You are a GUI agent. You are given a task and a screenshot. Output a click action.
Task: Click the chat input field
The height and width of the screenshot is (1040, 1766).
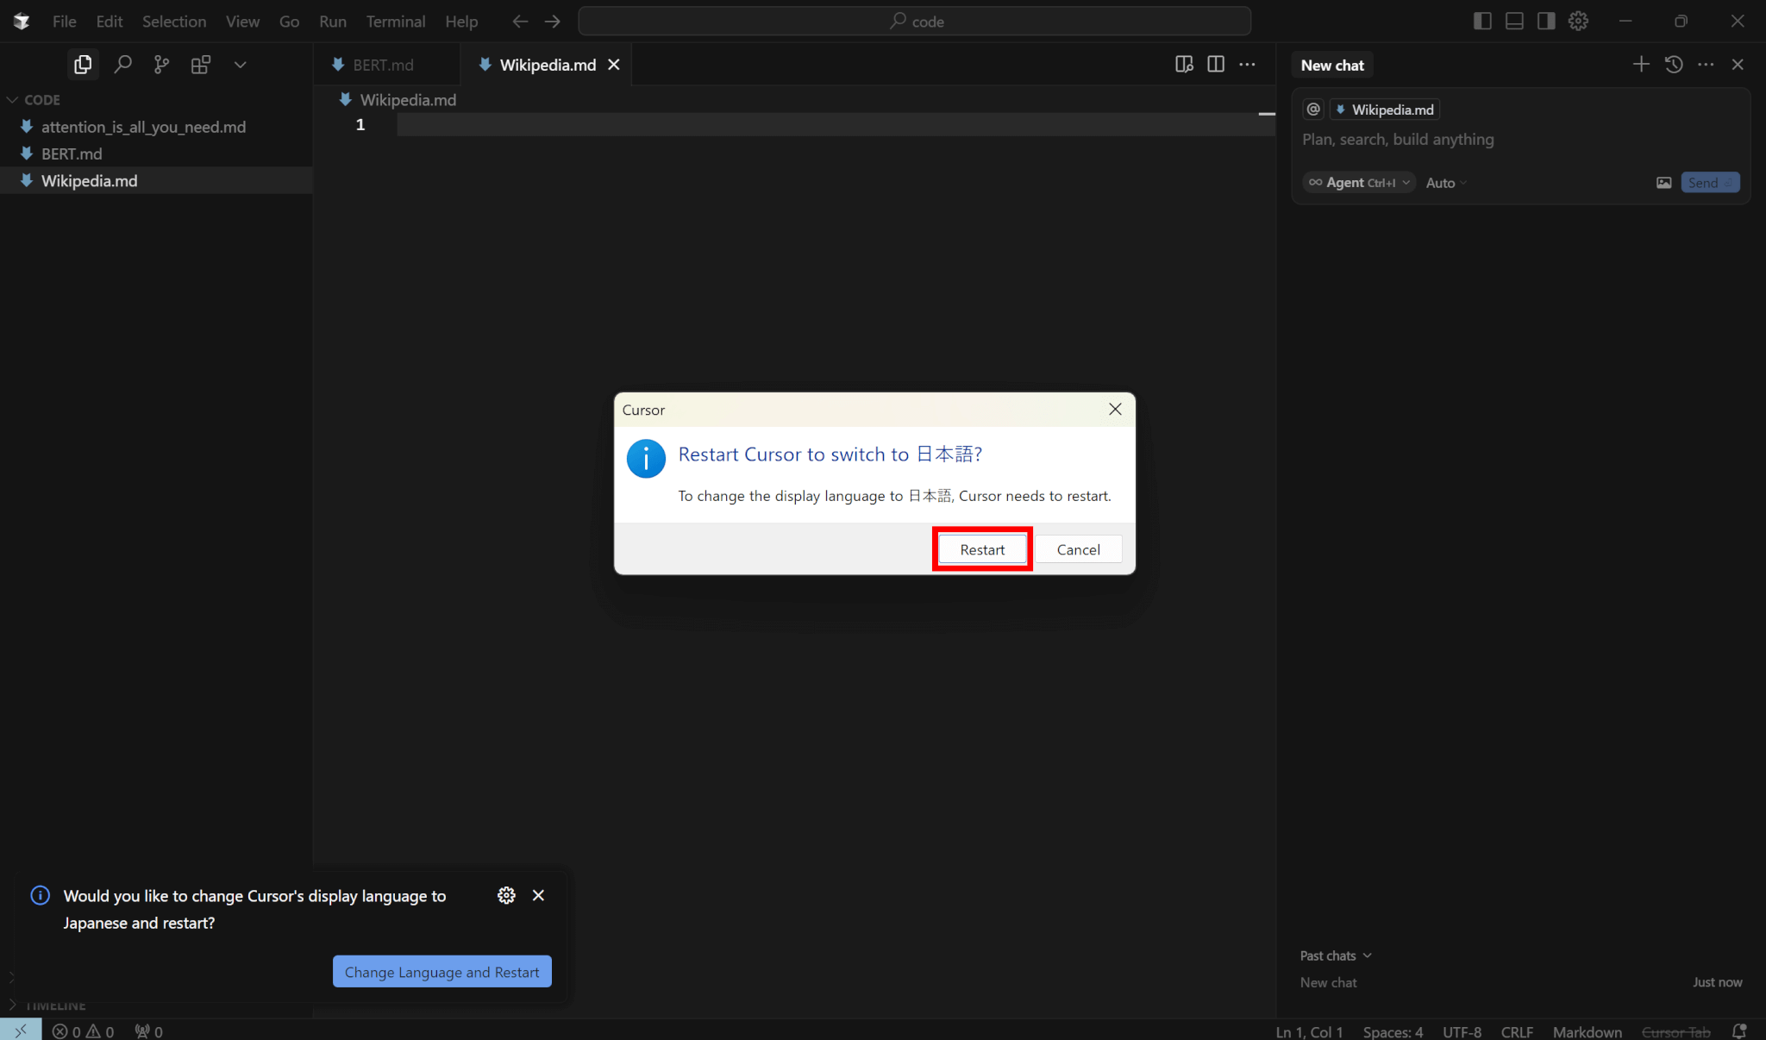tap(1520, 140)
